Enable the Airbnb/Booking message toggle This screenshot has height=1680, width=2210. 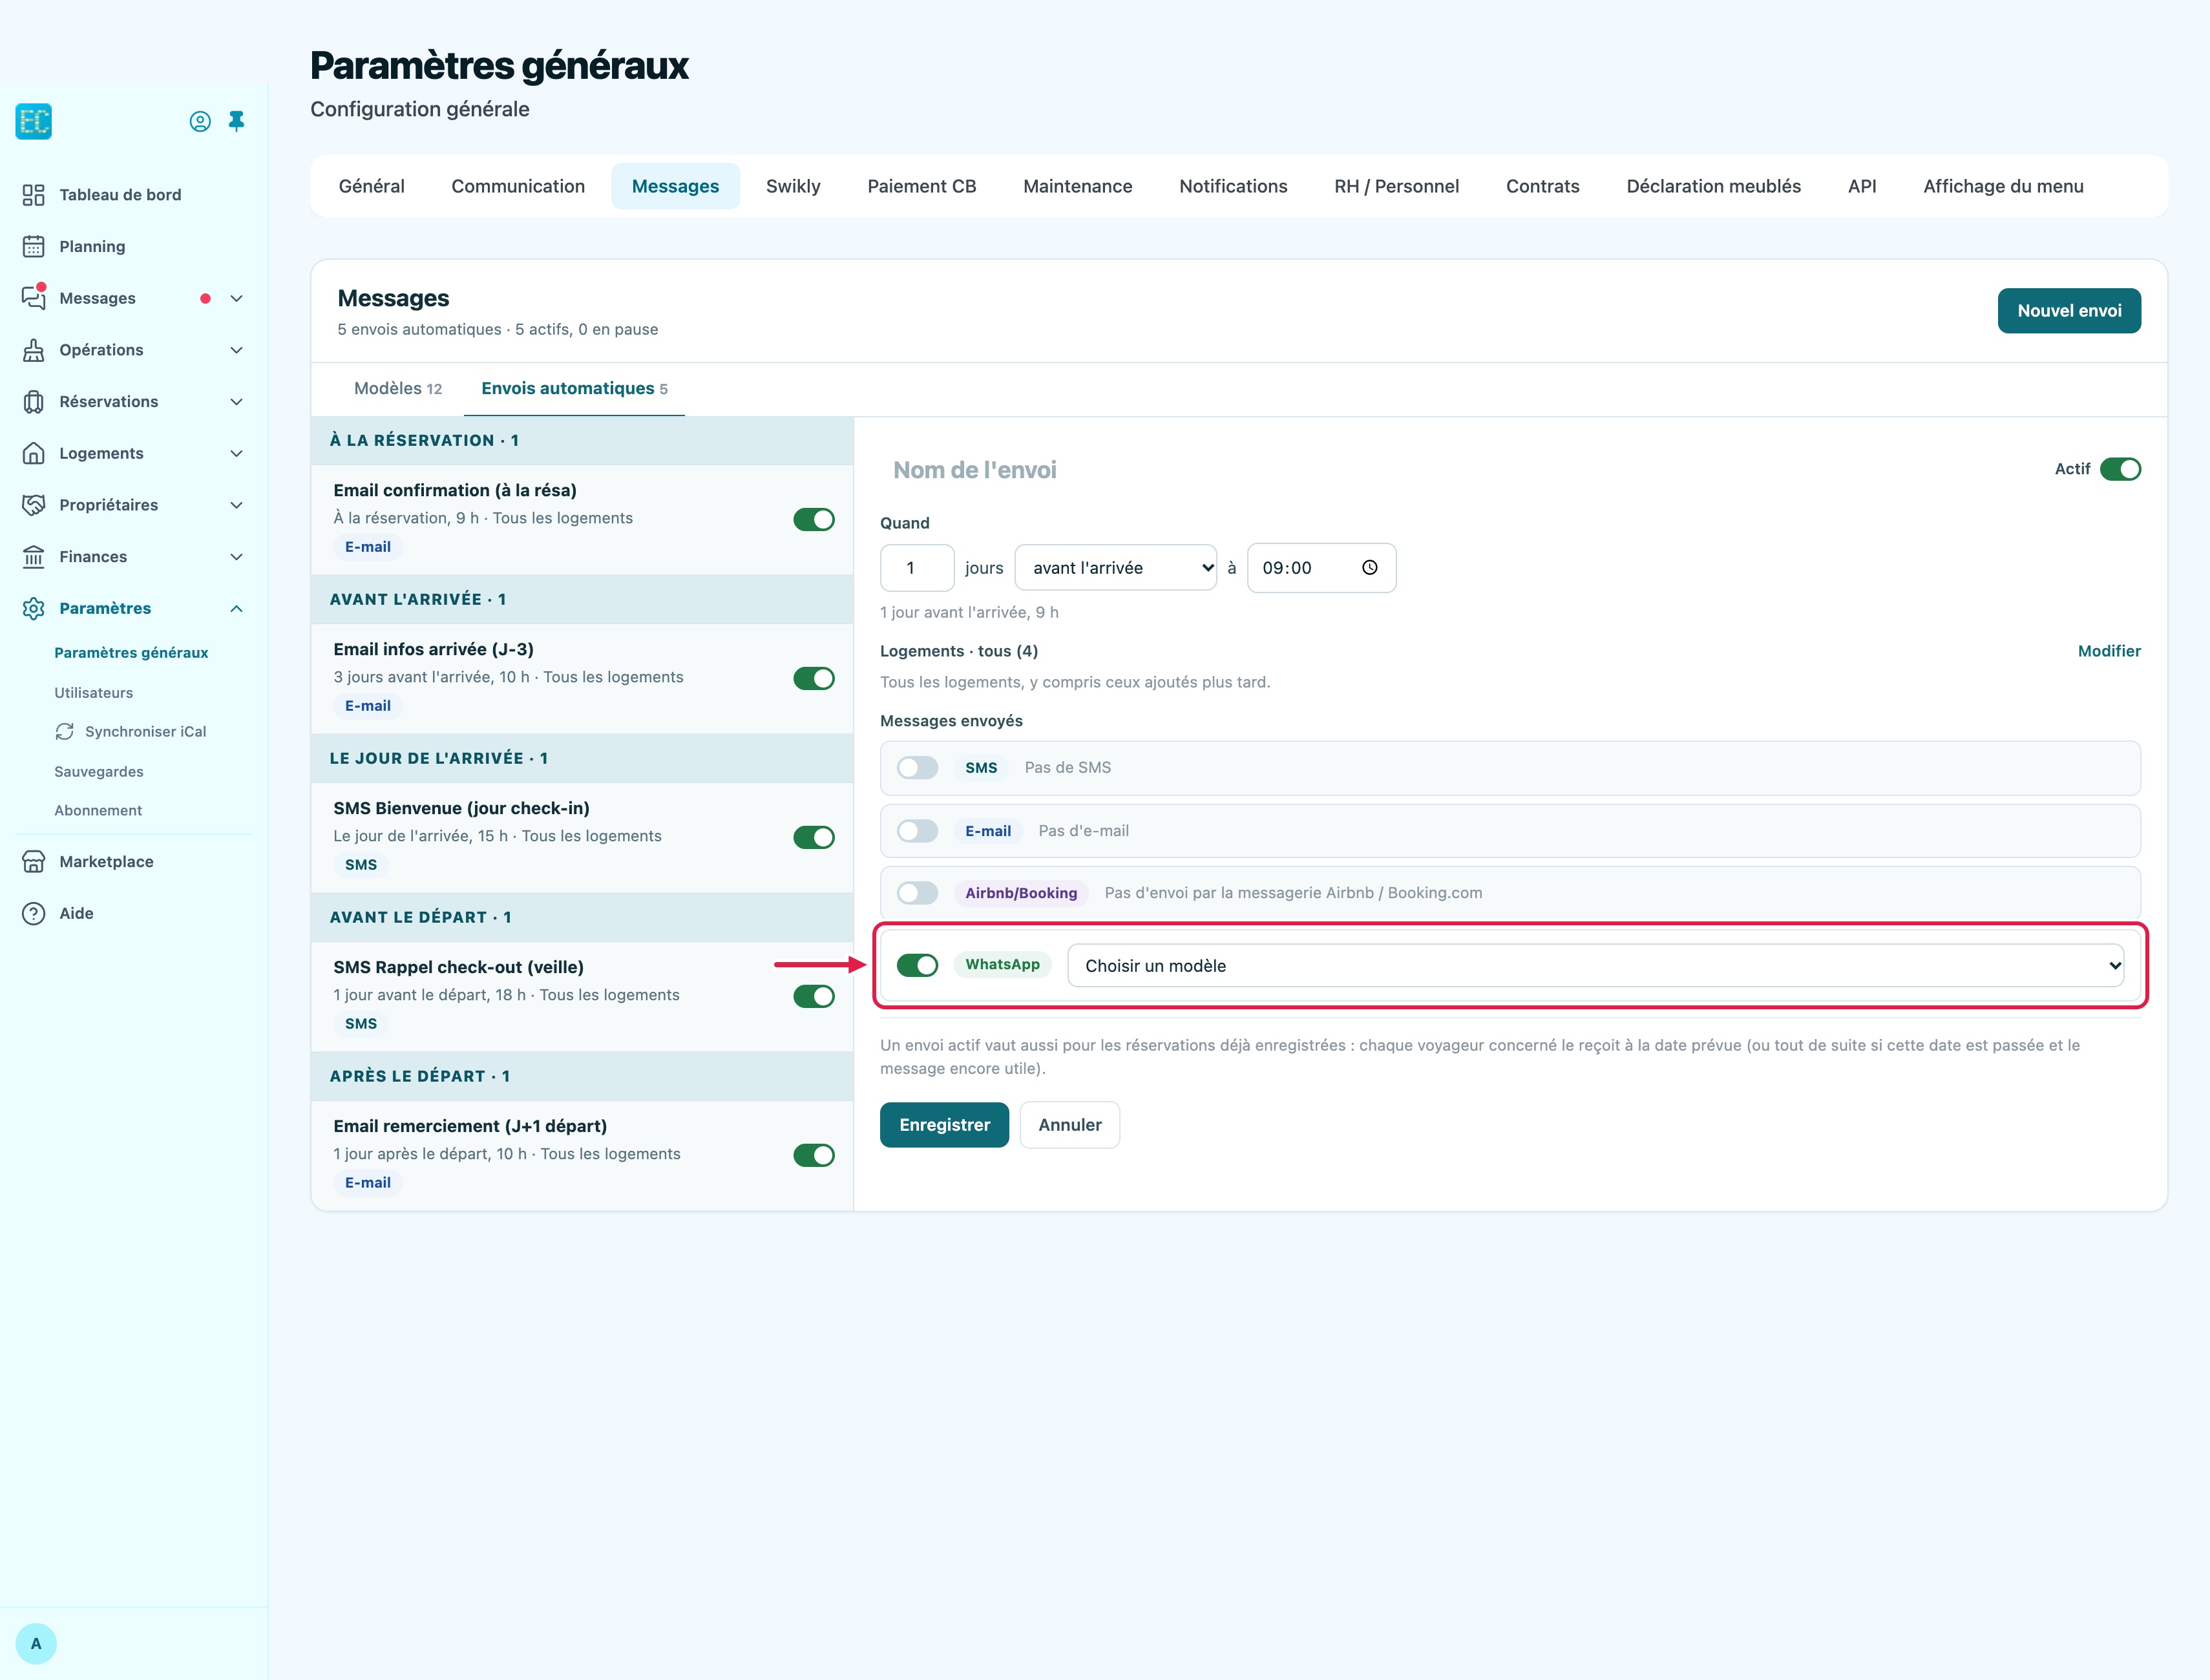click(917, 892)
